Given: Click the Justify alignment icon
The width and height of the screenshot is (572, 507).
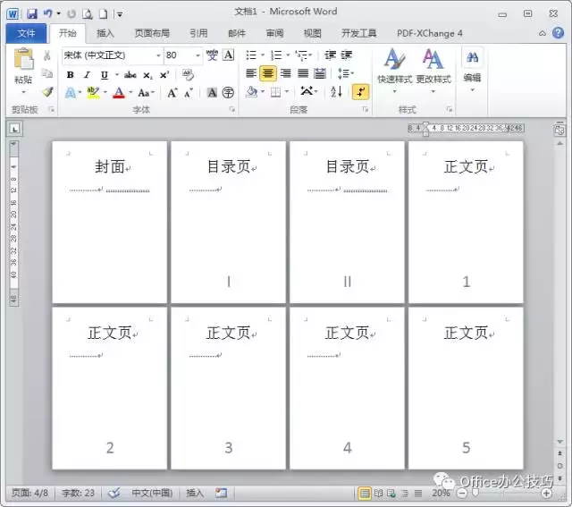Looking at the screenshot, I should click(303, 73).
